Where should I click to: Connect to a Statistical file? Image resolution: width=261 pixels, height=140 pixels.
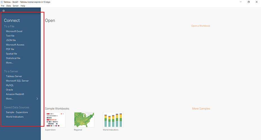point(13,58)
